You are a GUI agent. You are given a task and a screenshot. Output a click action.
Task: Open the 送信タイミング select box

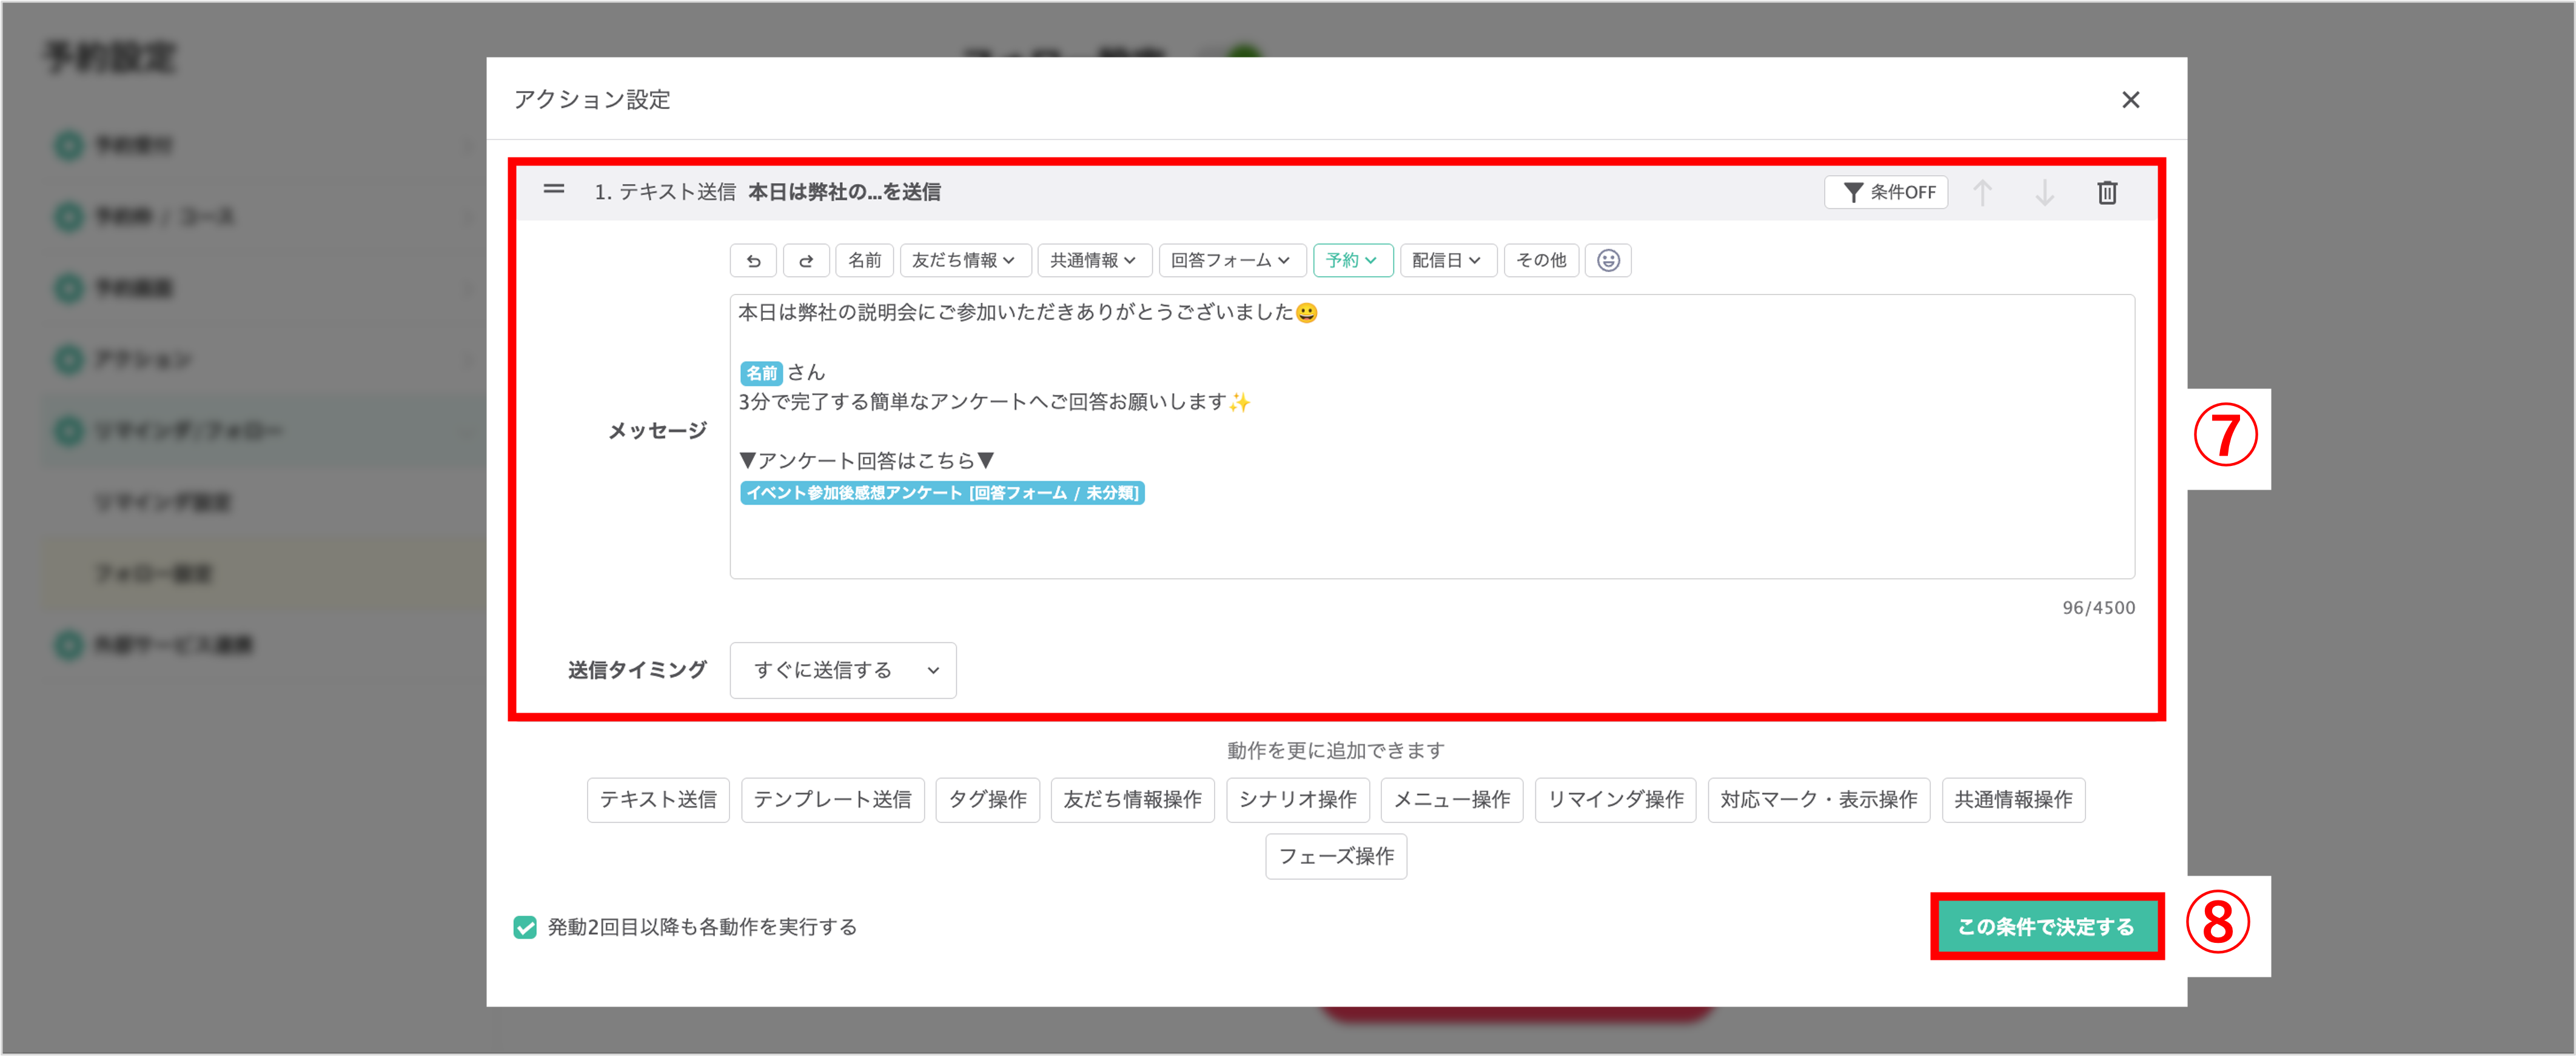tap(843, 670)
